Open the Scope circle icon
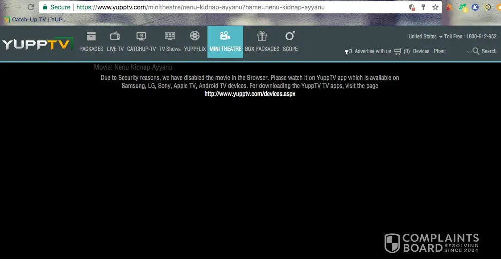The width and height of the screenshot is (501, 262). (x=290, y=35)
